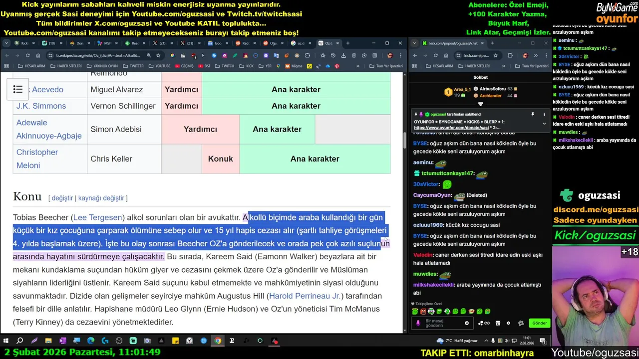Open the oyunfor.com donate link in pinned message
639x359 pixels.
pyautogui.click(x=451, y=128)
